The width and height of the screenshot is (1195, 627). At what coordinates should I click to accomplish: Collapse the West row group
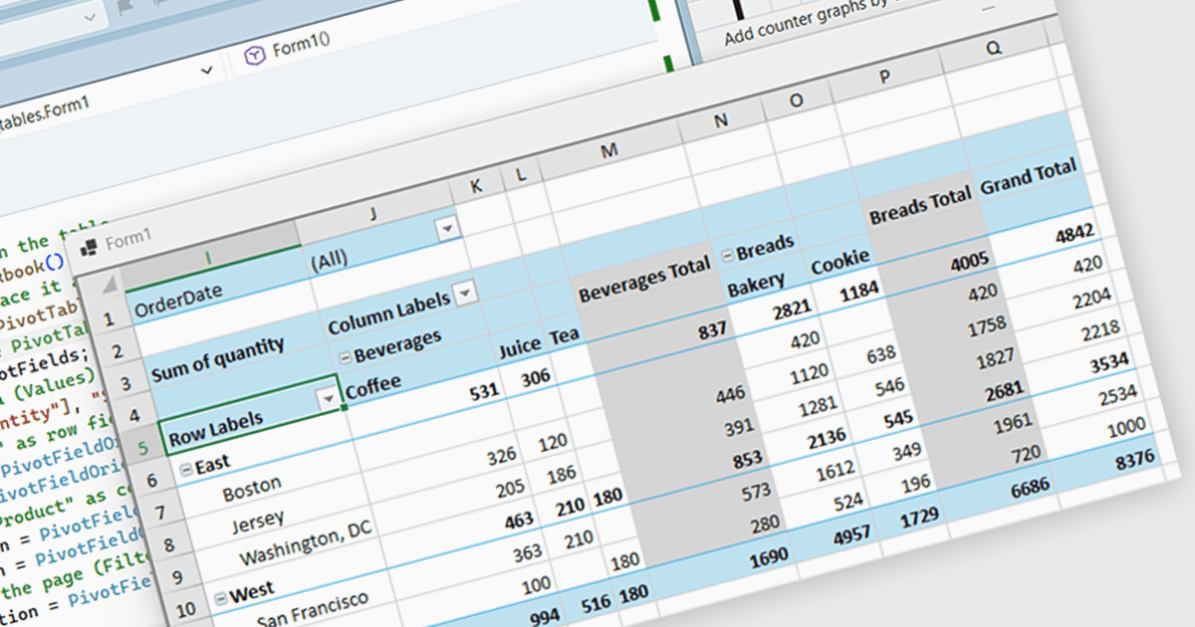click(221, 599)
